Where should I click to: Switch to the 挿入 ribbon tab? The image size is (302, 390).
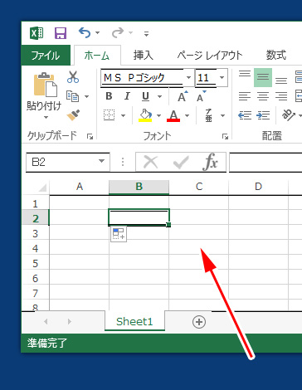point(144,56)
